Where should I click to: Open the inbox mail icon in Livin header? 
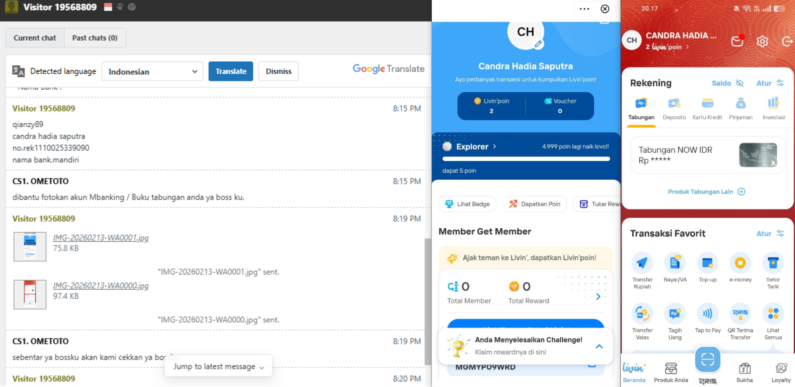[737, 41]
